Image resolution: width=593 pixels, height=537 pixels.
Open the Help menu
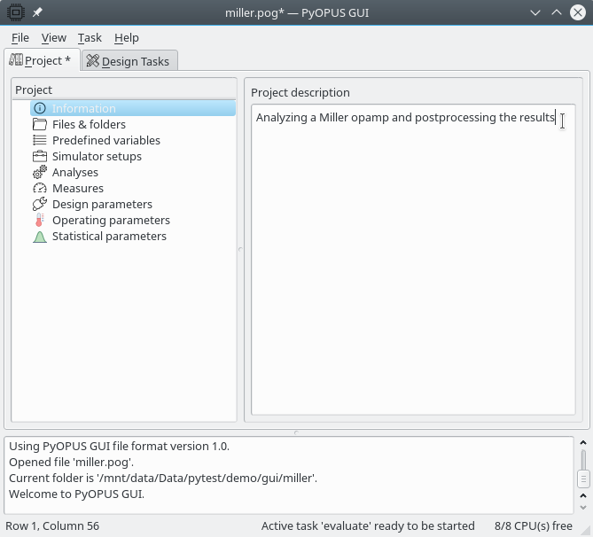(127, 38)
